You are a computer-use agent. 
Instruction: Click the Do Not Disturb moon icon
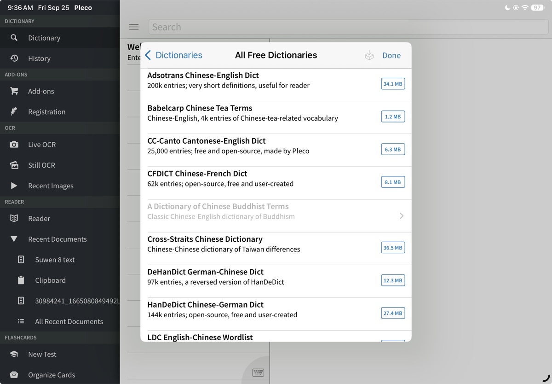pos(507,8)
